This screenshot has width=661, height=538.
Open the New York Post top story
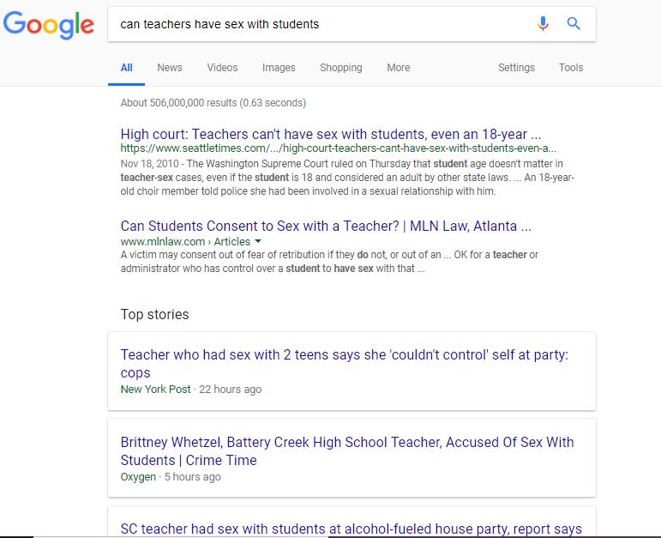coord(344,363)
